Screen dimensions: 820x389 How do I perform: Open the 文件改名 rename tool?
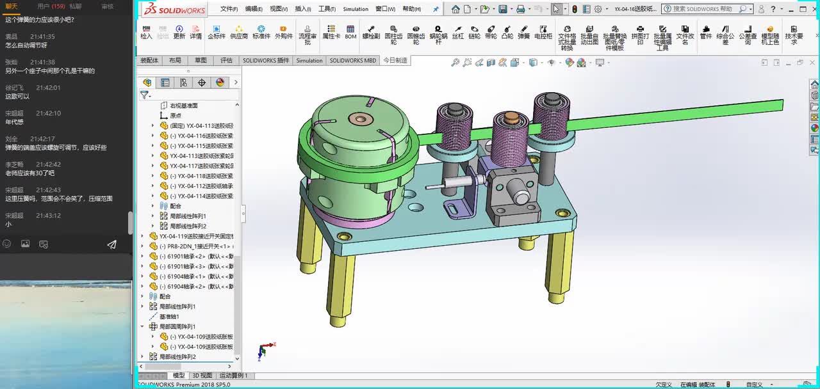click(685, 35)
